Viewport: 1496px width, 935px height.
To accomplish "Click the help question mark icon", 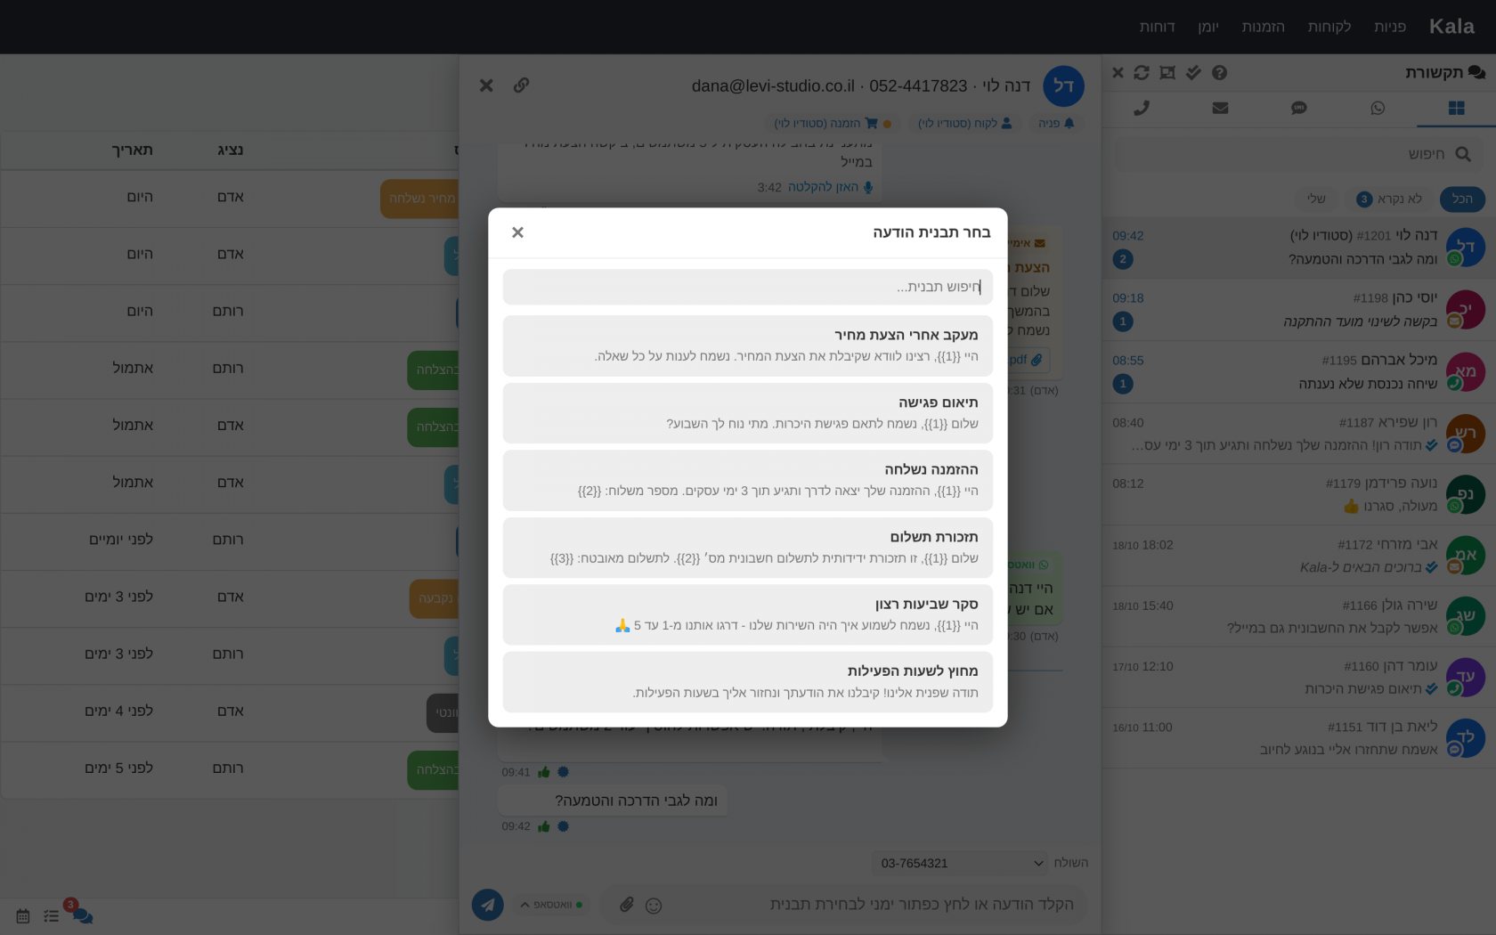I will pyautogui.click(x=1219, y=72).
